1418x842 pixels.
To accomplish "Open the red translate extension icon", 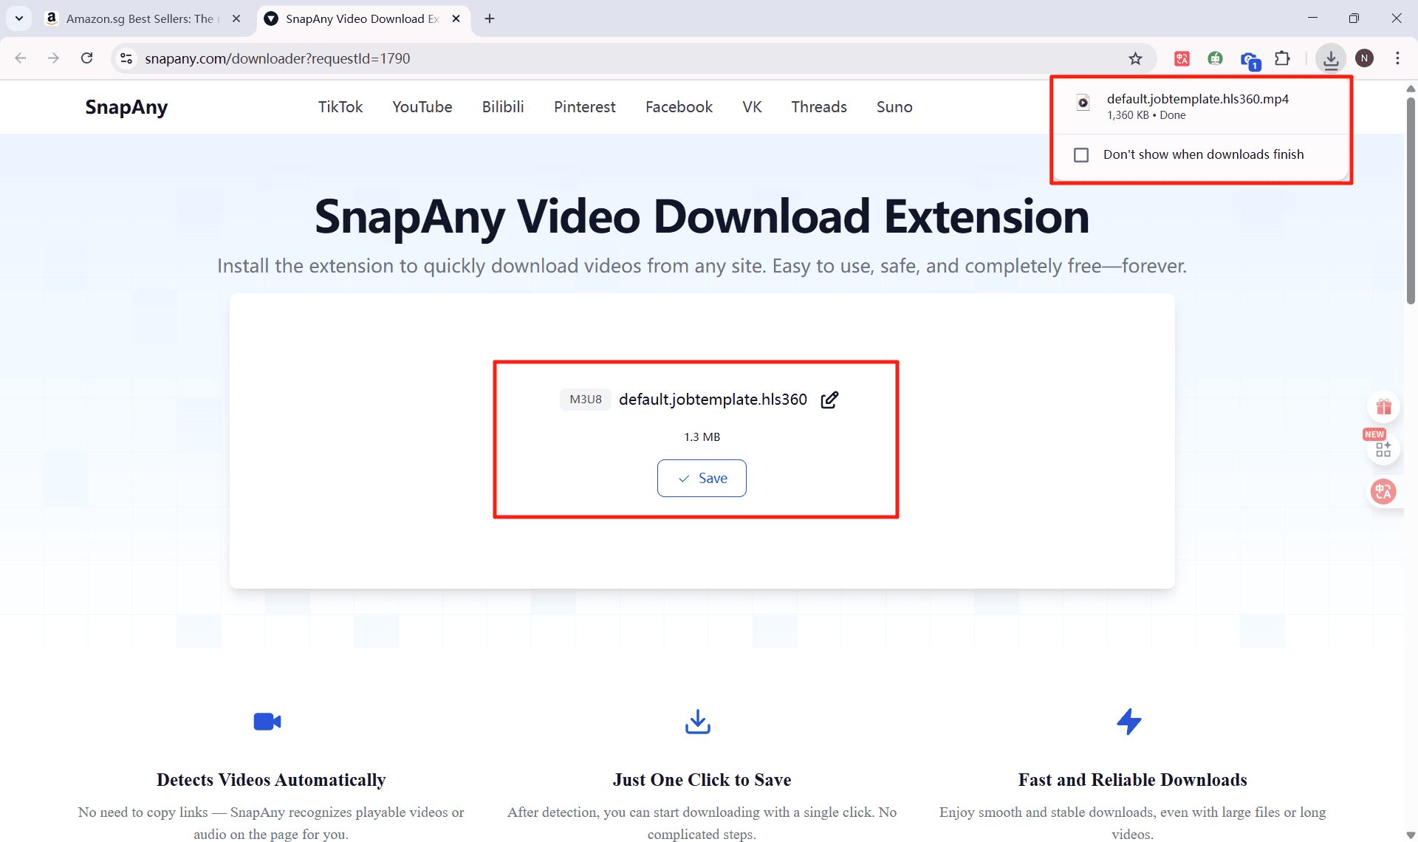I will tap(1182, 58).
